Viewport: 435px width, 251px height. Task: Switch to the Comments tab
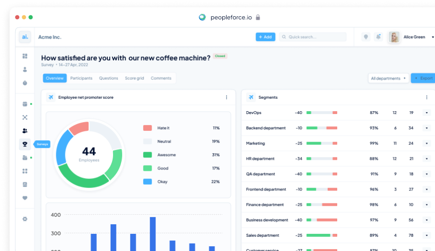161,78
